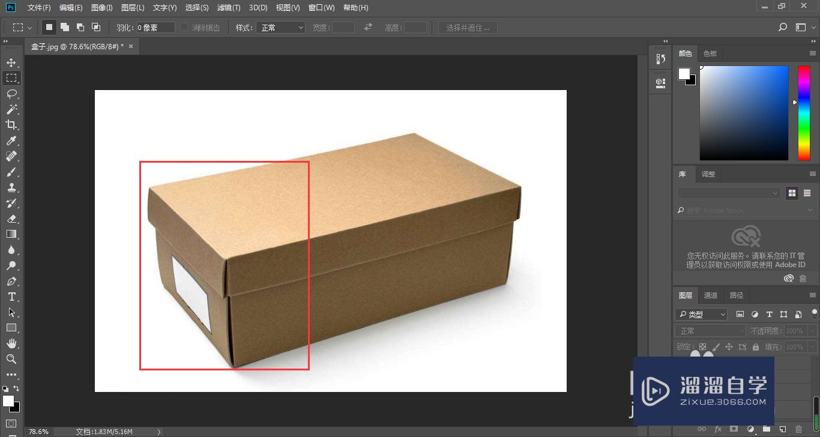The width and height of the screenshot is (820, 437).
Task: Pick a color in the blue color field
Action: point(744,113)
